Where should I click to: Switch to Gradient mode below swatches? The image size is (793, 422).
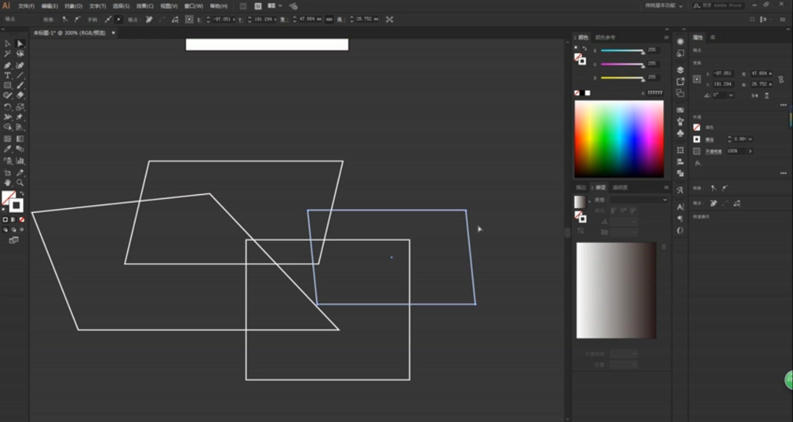tap(13, 220)
